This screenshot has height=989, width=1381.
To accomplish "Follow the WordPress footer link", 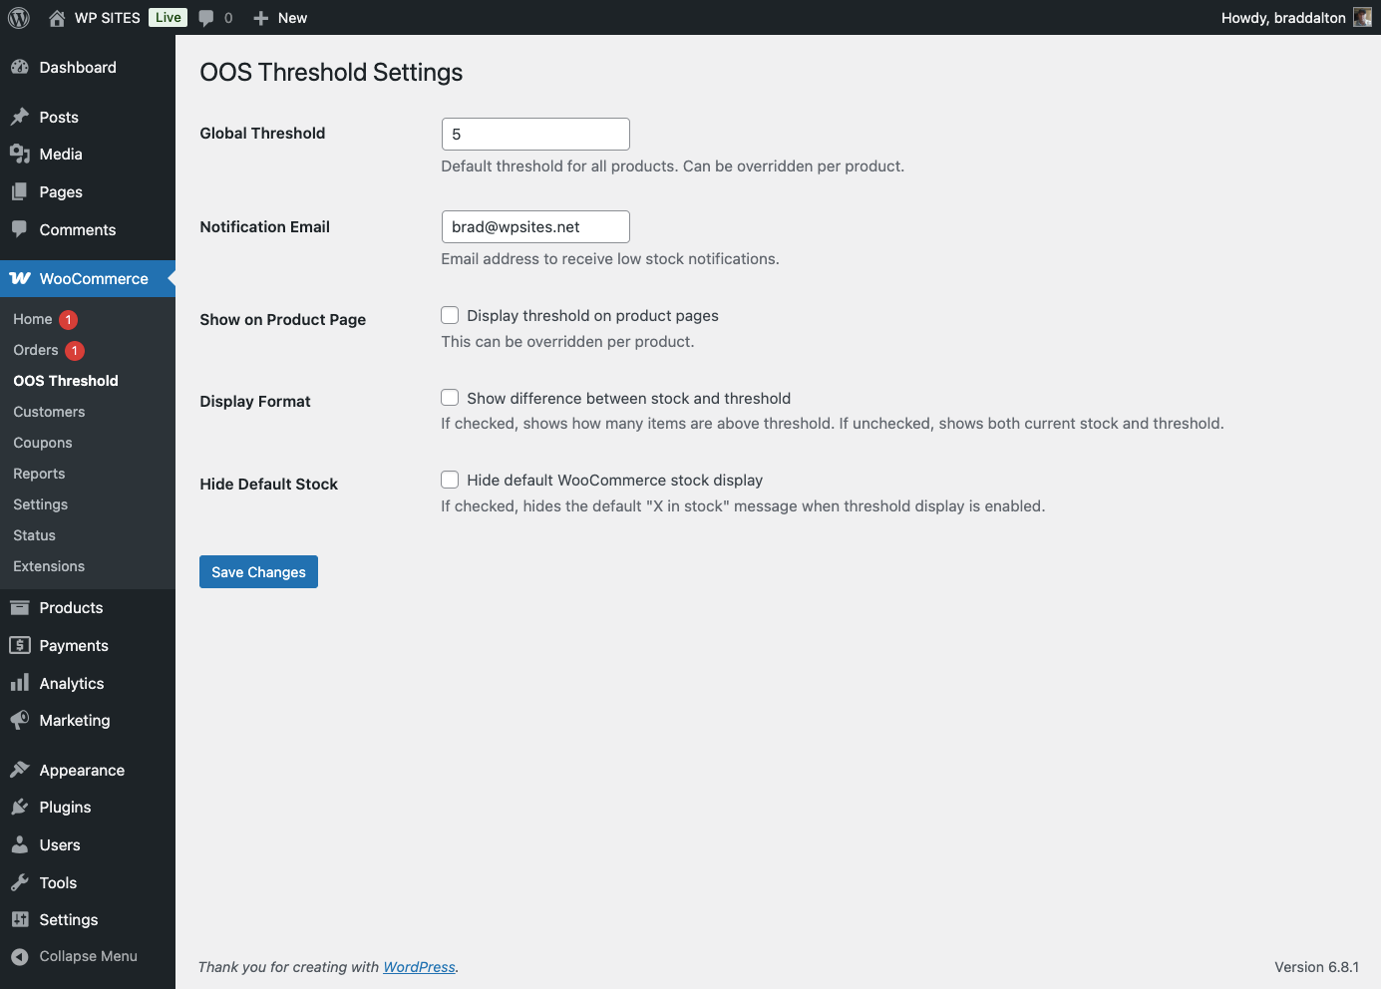I will click(419, 967).
